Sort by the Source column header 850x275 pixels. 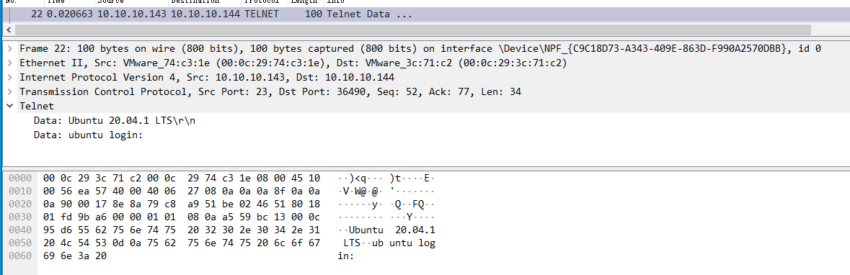coord(114,2)
